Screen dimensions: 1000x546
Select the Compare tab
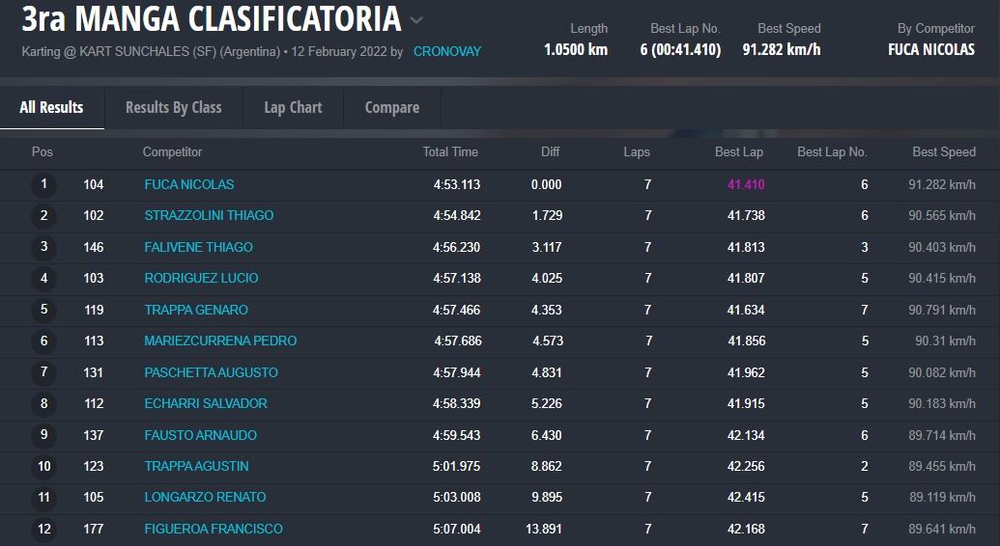391,107
